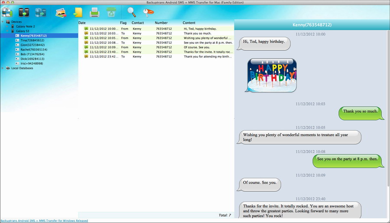The image size is (390, 223).
Task: Click the Kenny(763548712) conversation header
Action: click(x=312, y=25)
